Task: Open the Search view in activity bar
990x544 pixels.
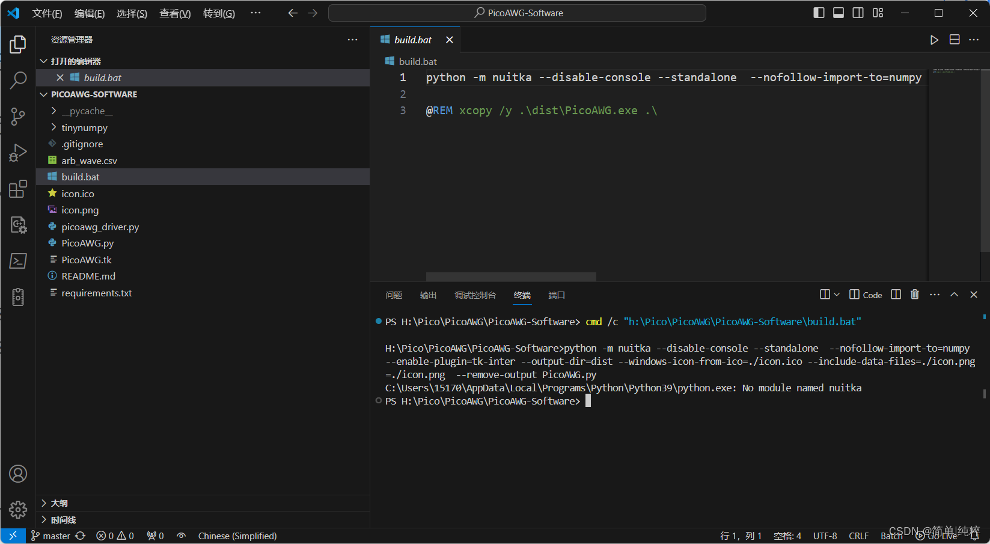Action: pos(18,81)
